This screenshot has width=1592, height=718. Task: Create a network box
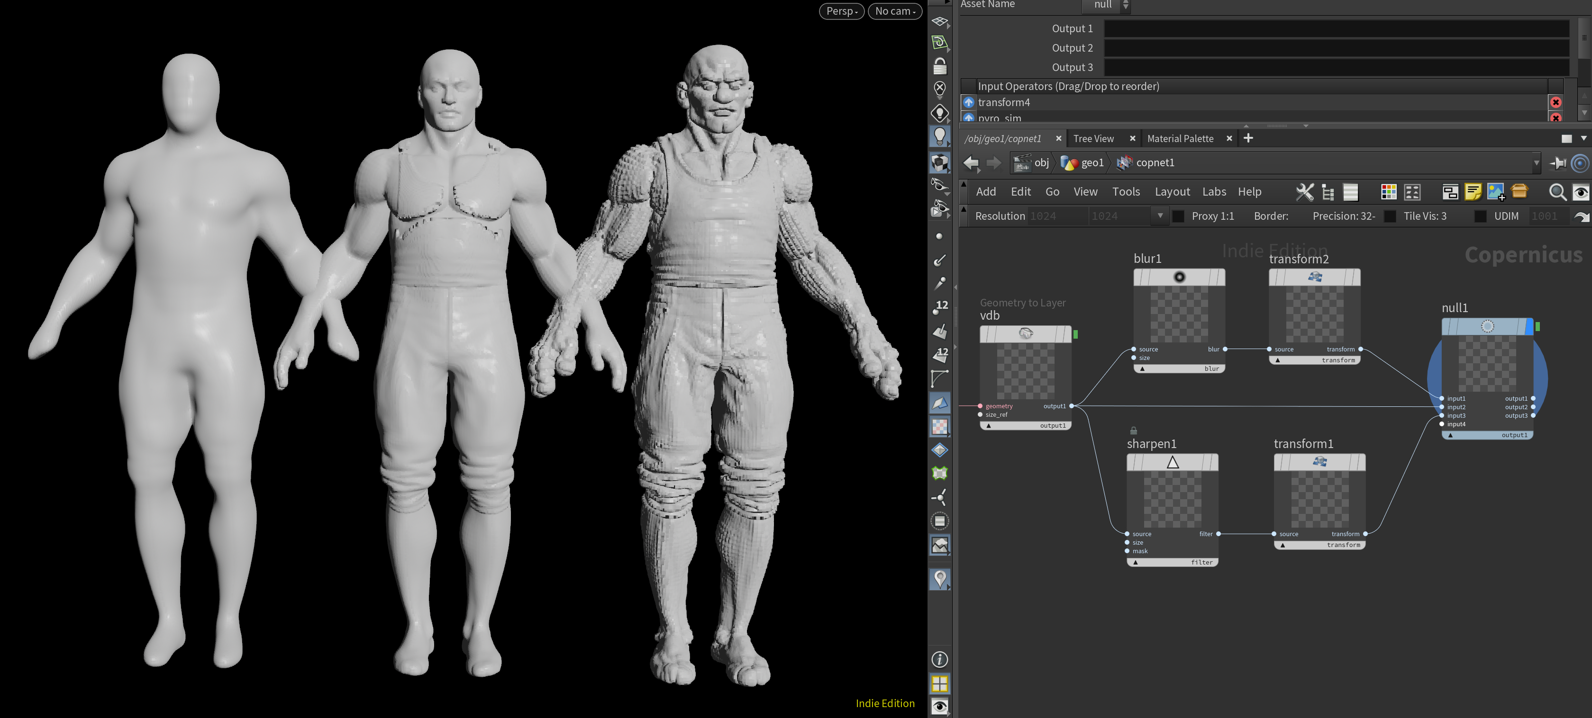(1450, 192)
